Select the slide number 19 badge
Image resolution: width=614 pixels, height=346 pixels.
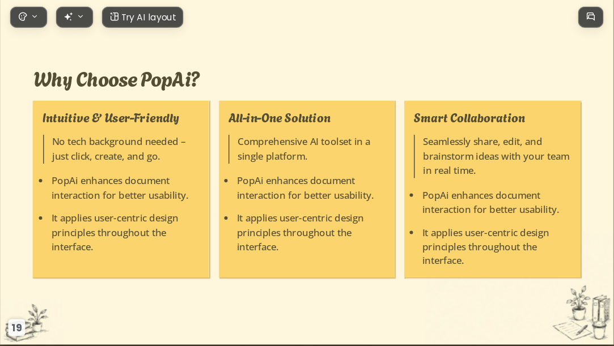click(16, 327)
